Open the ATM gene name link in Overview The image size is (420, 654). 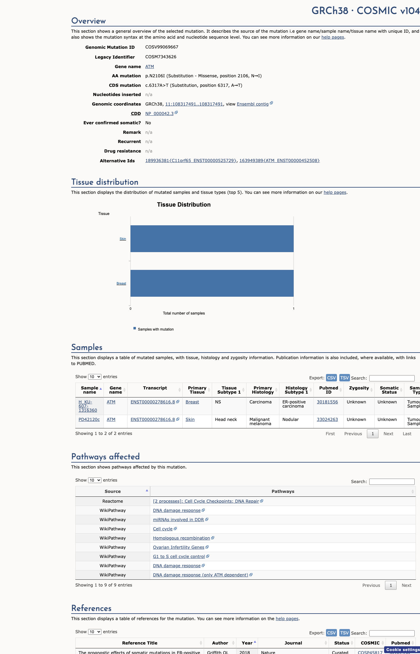point(149,67)
